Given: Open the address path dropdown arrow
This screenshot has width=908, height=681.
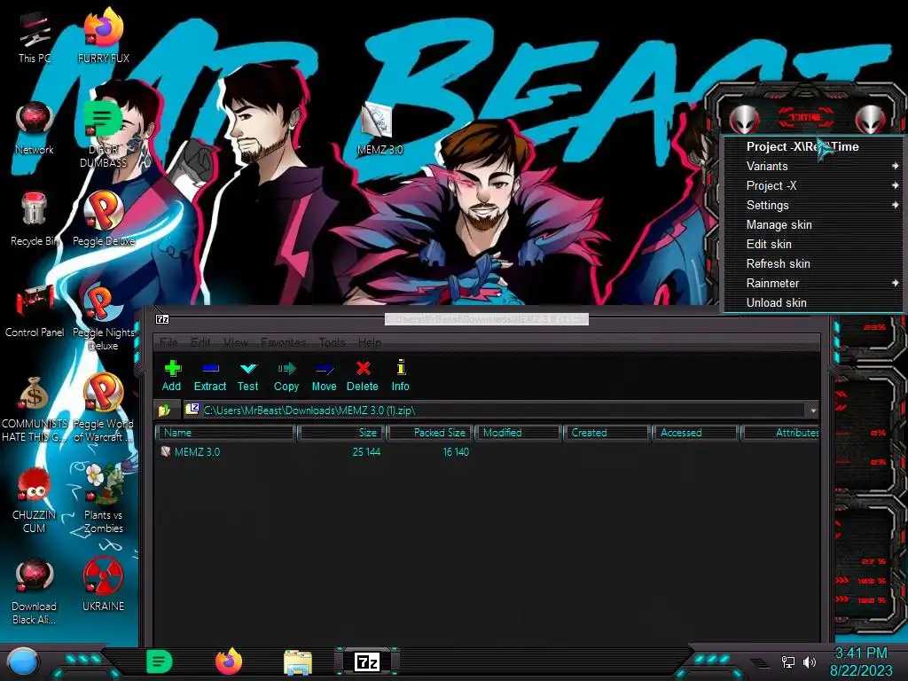Looking at the screenshot, I should coord(813,410).
